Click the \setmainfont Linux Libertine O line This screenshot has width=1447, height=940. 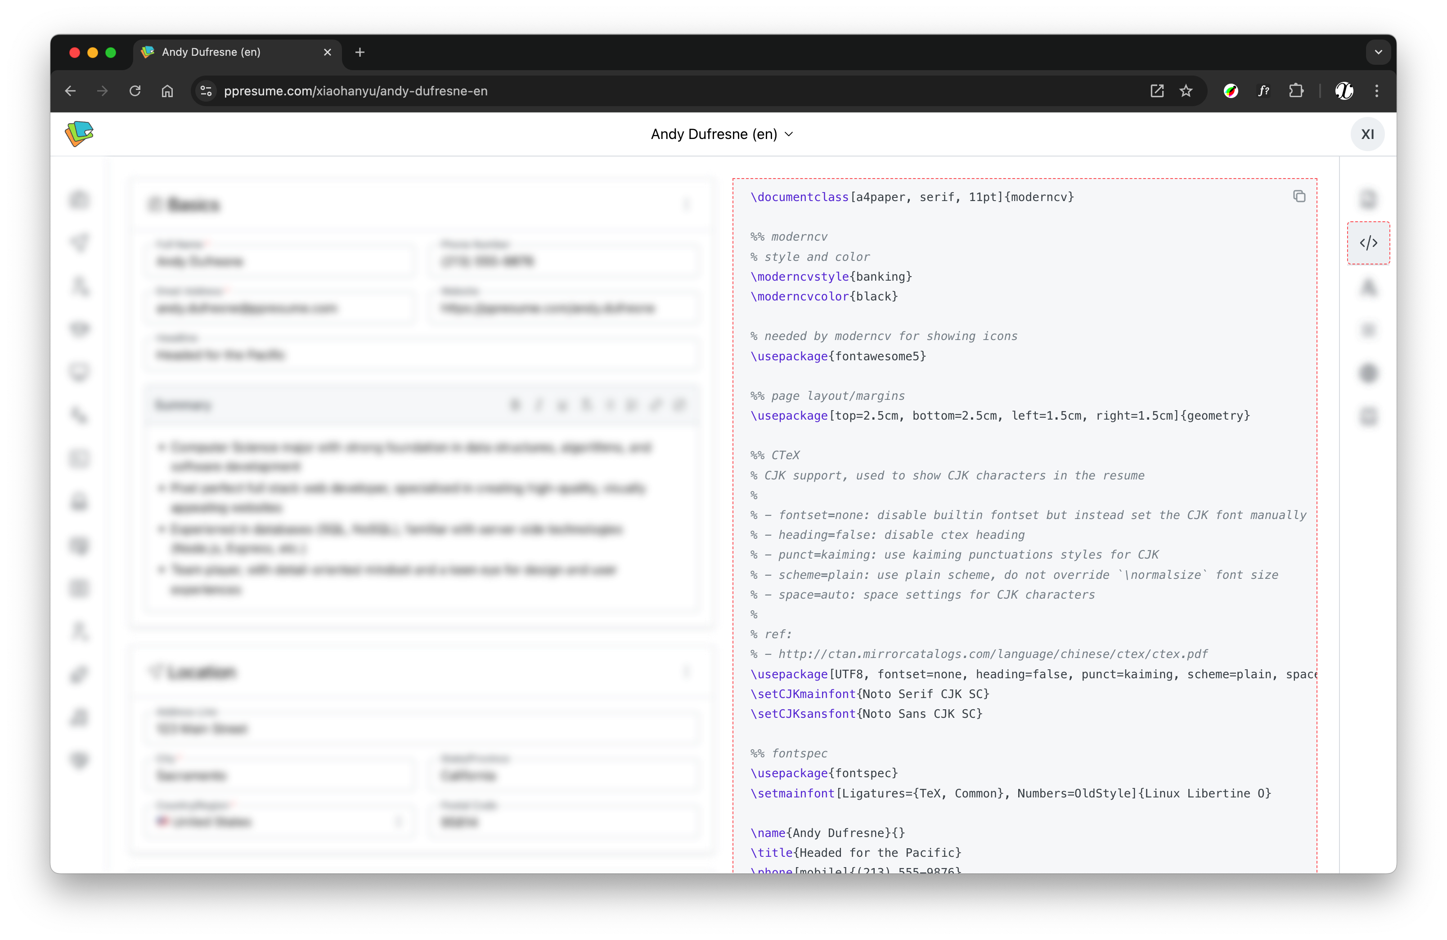click(1011, 793)
